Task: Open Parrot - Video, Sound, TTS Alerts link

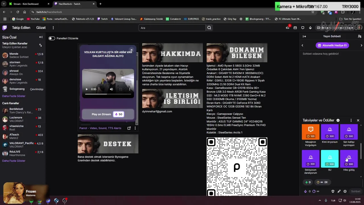Action: tap(100, 128)
